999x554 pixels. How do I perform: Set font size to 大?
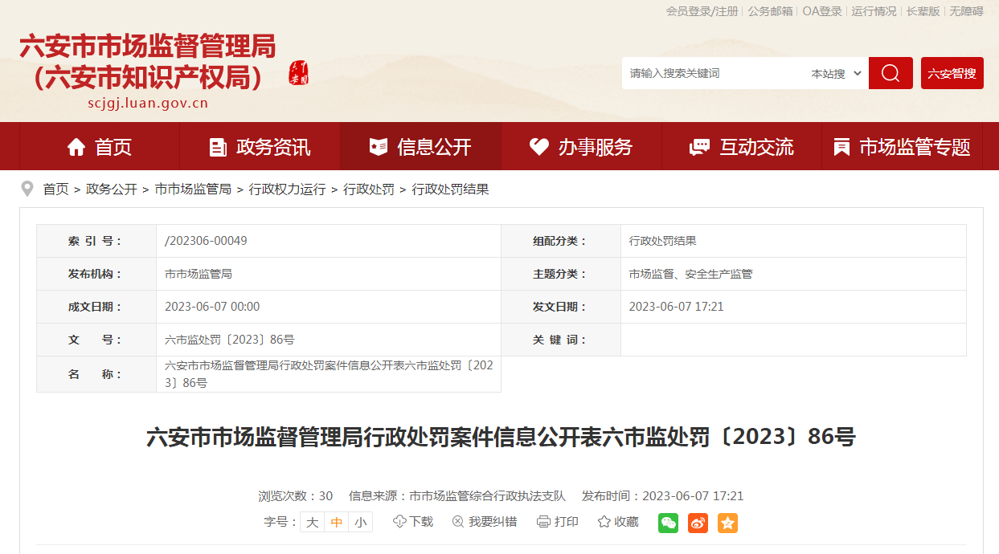click(313, 522)
